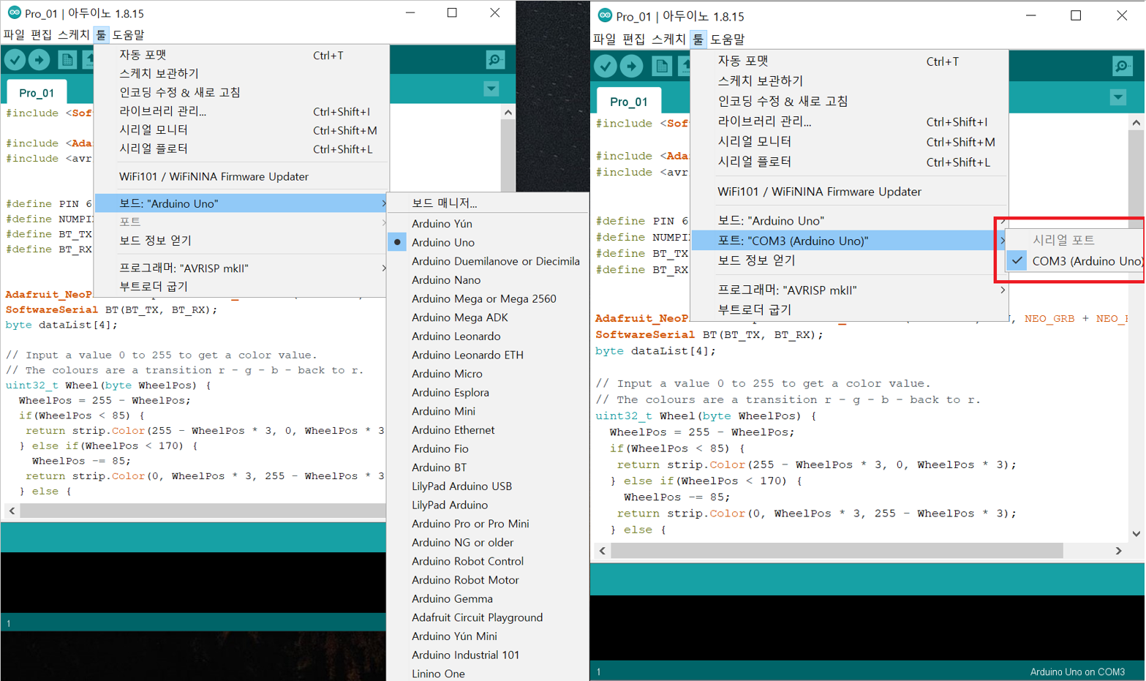The image size is (1146, 681).
Task: Open 도움말 menu in left window
Action: 129,34
